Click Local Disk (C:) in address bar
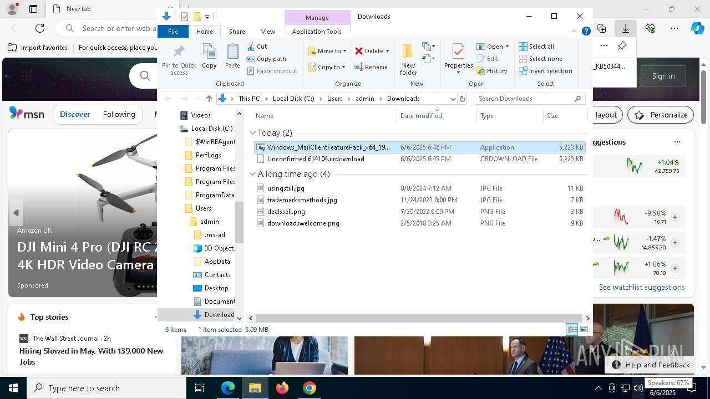This screenshot has height=399, width=710. tap(293, 99)
